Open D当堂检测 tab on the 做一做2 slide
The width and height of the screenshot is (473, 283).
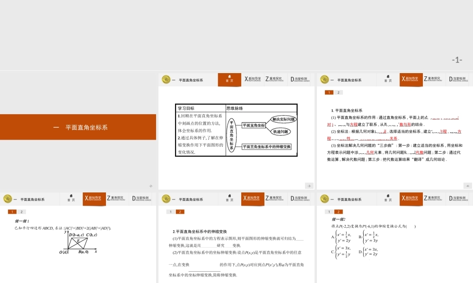(x=457, y=199)
